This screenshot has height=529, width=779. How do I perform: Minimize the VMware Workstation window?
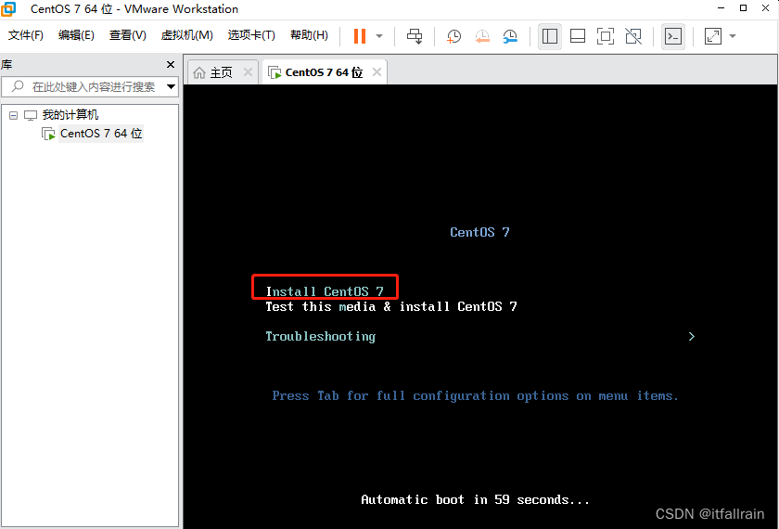click(721, 8)
